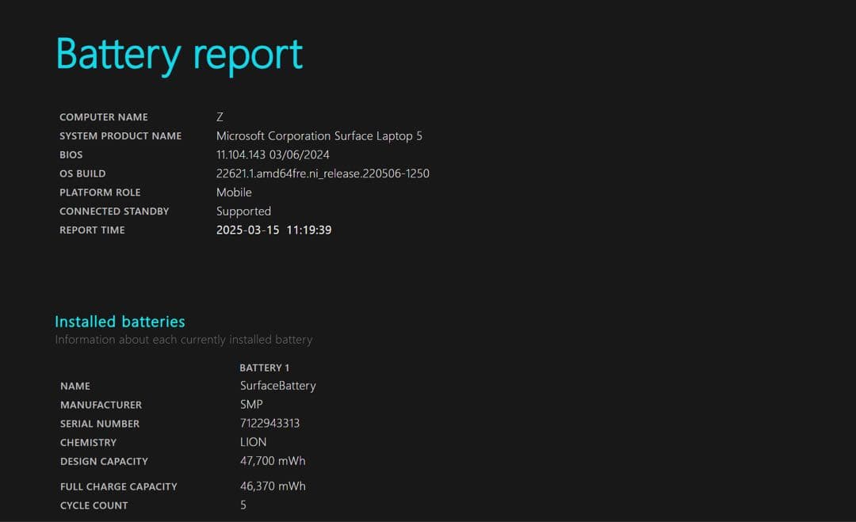Click the SurfaceBattery name value
This screenshot has height=522, width=856.
pyautogui.click(x=277, y=386)
